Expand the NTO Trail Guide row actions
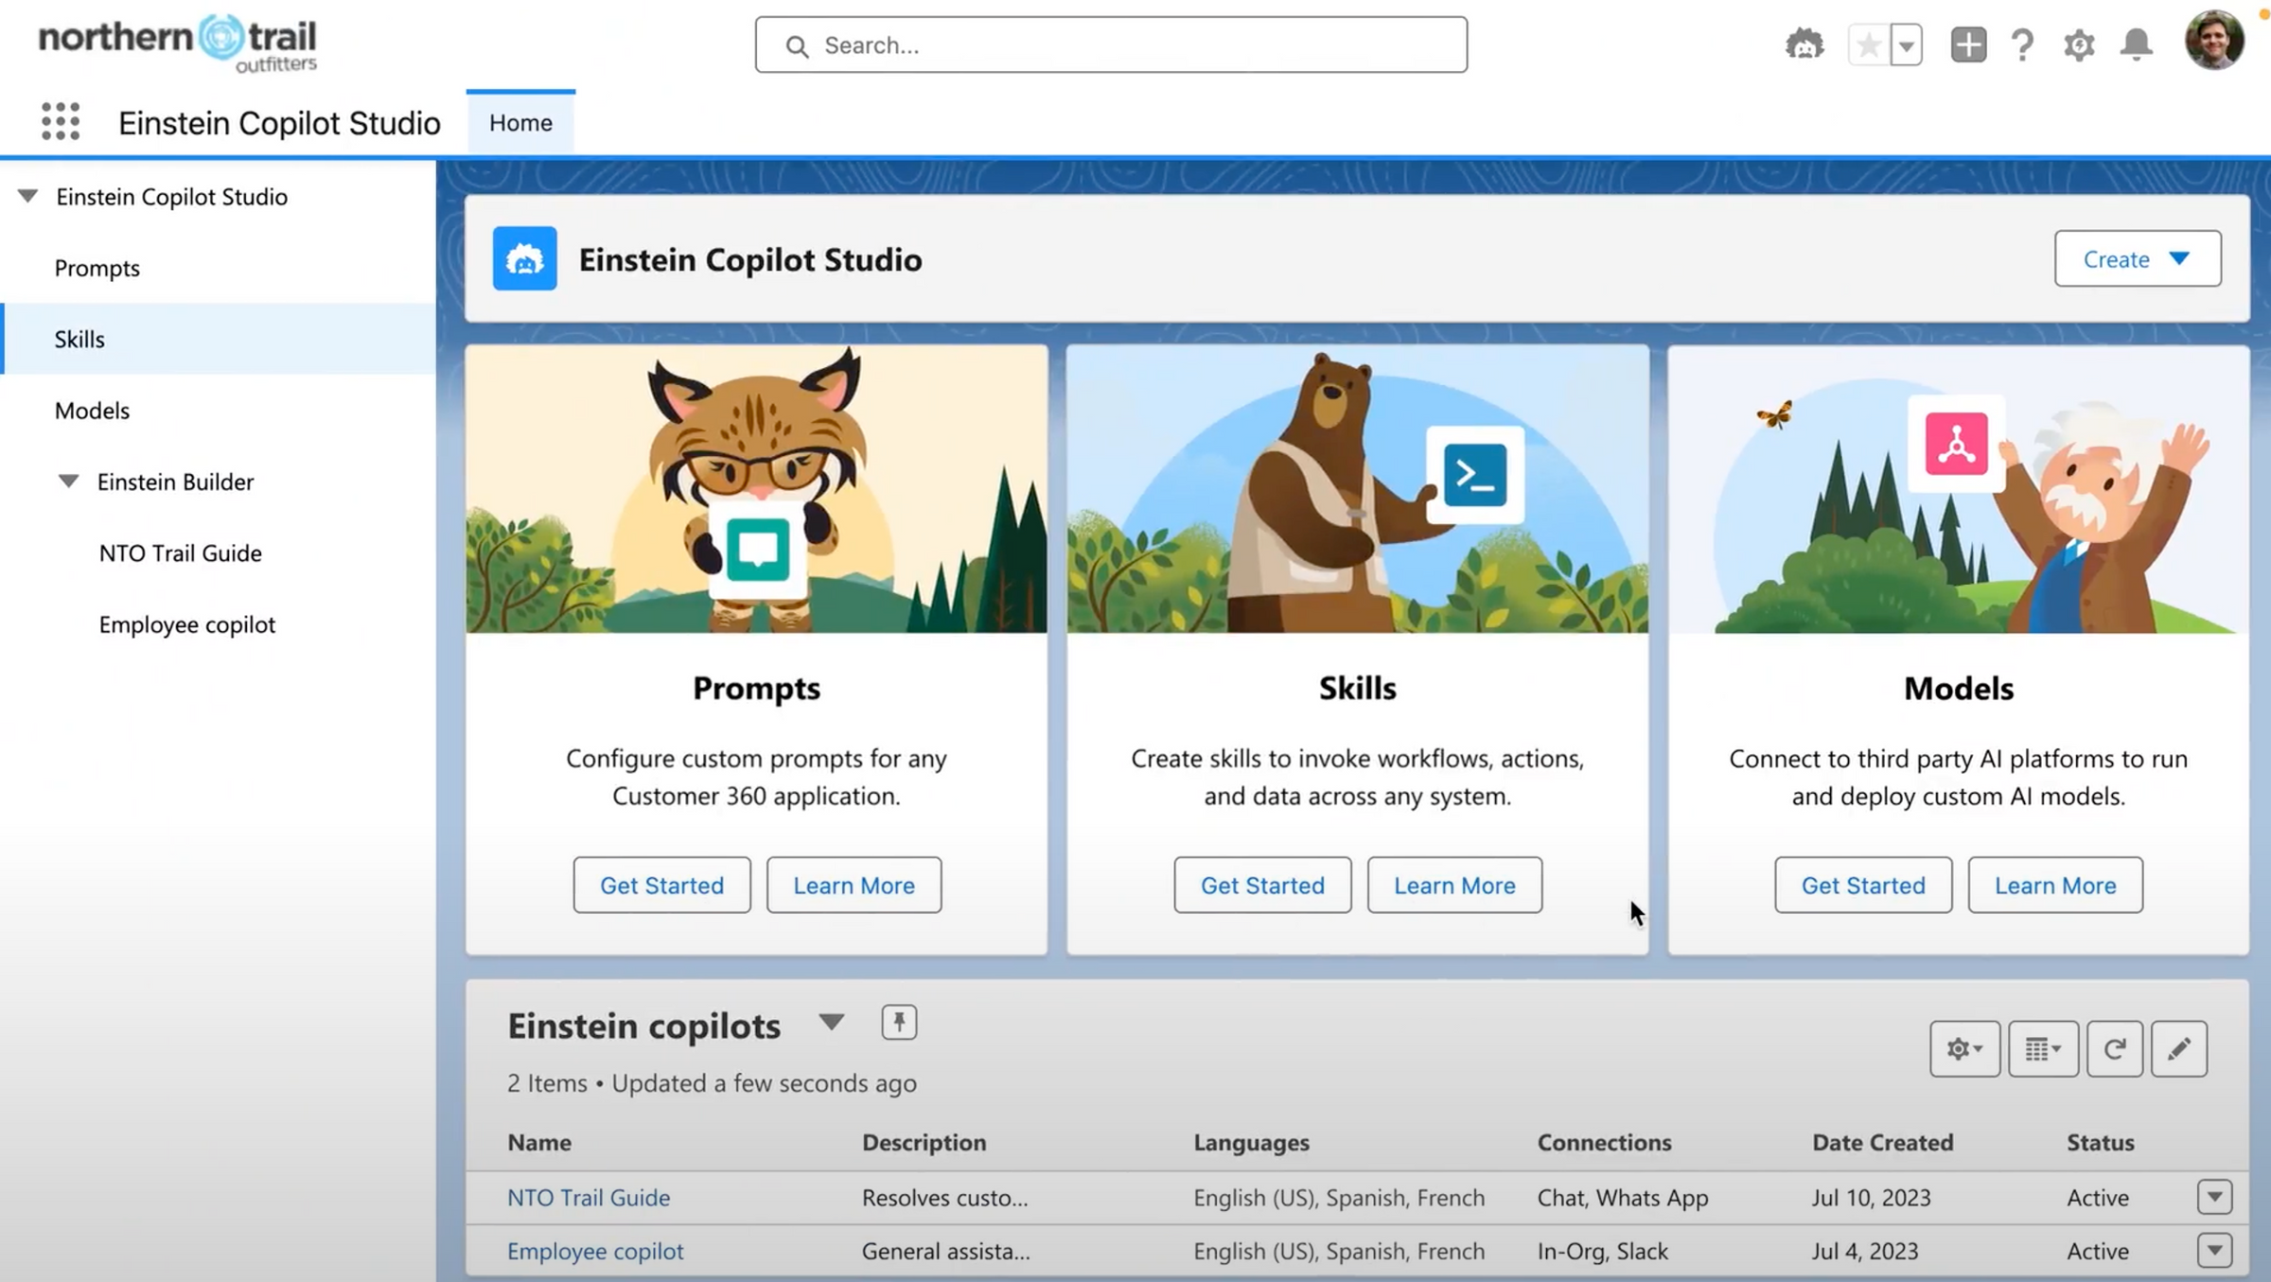 (2213, 1196)
